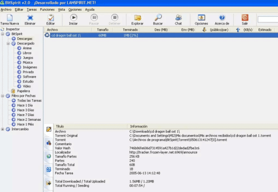Select the Privado category
This screenshot has width=278, height=192.
(x=28, y=72)
